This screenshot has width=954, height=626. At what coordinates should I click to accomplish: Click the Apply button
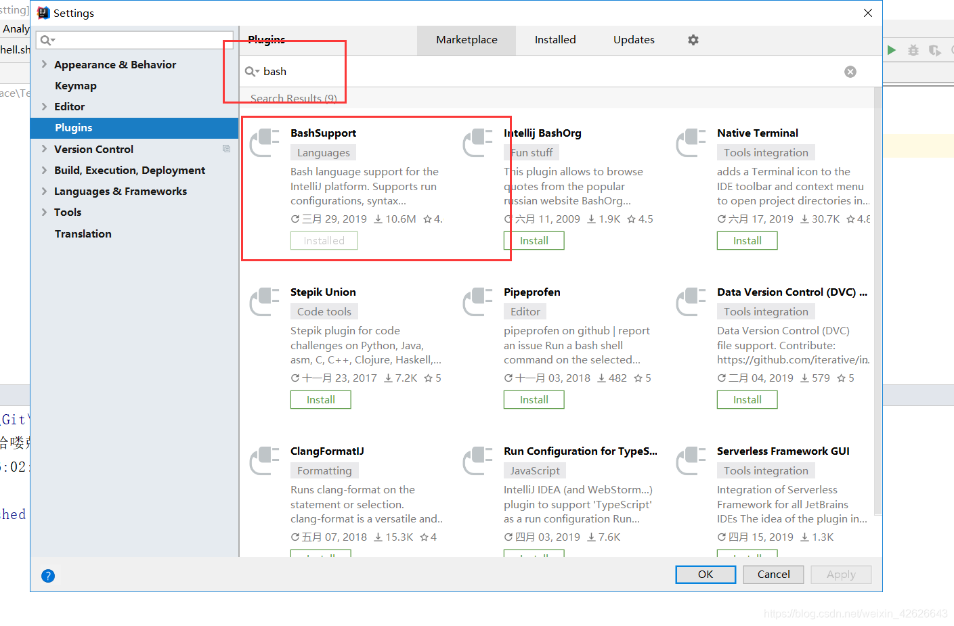[841, 575]
